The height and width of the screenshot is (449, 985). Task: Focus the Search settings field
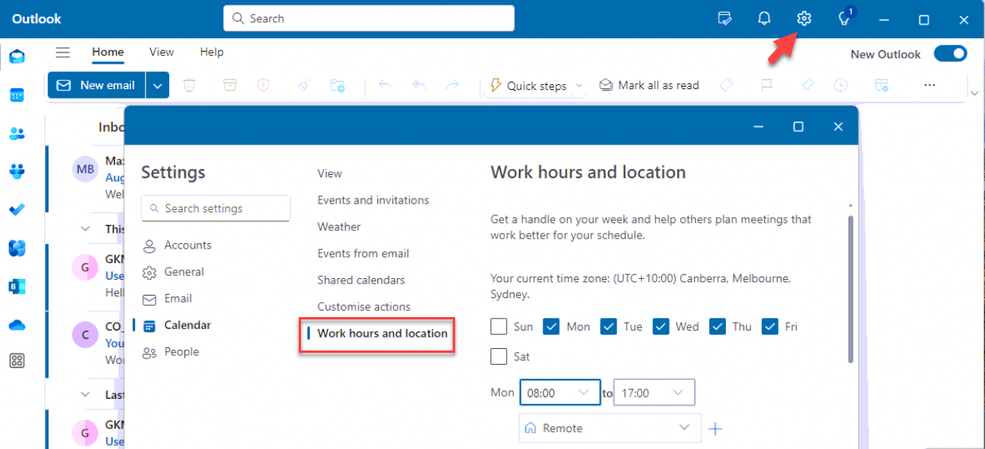(216, 208)
